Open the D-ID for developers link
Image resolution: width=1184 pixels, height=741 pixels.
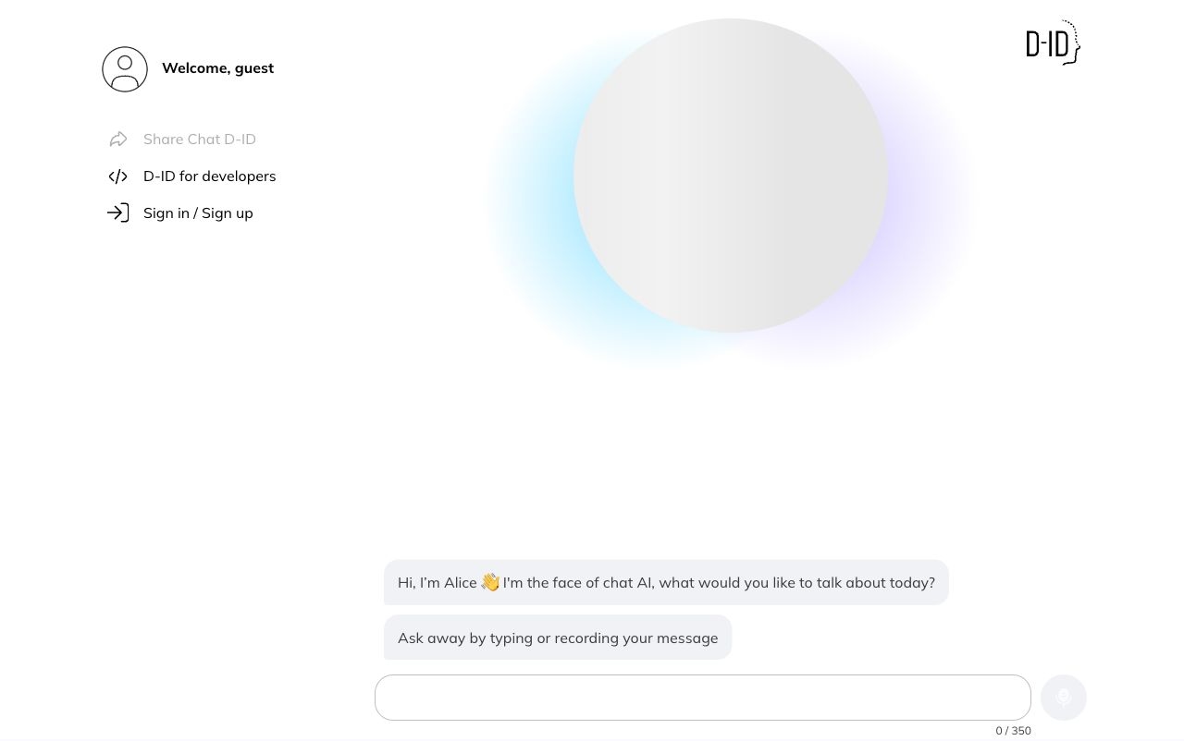[210, 176]
